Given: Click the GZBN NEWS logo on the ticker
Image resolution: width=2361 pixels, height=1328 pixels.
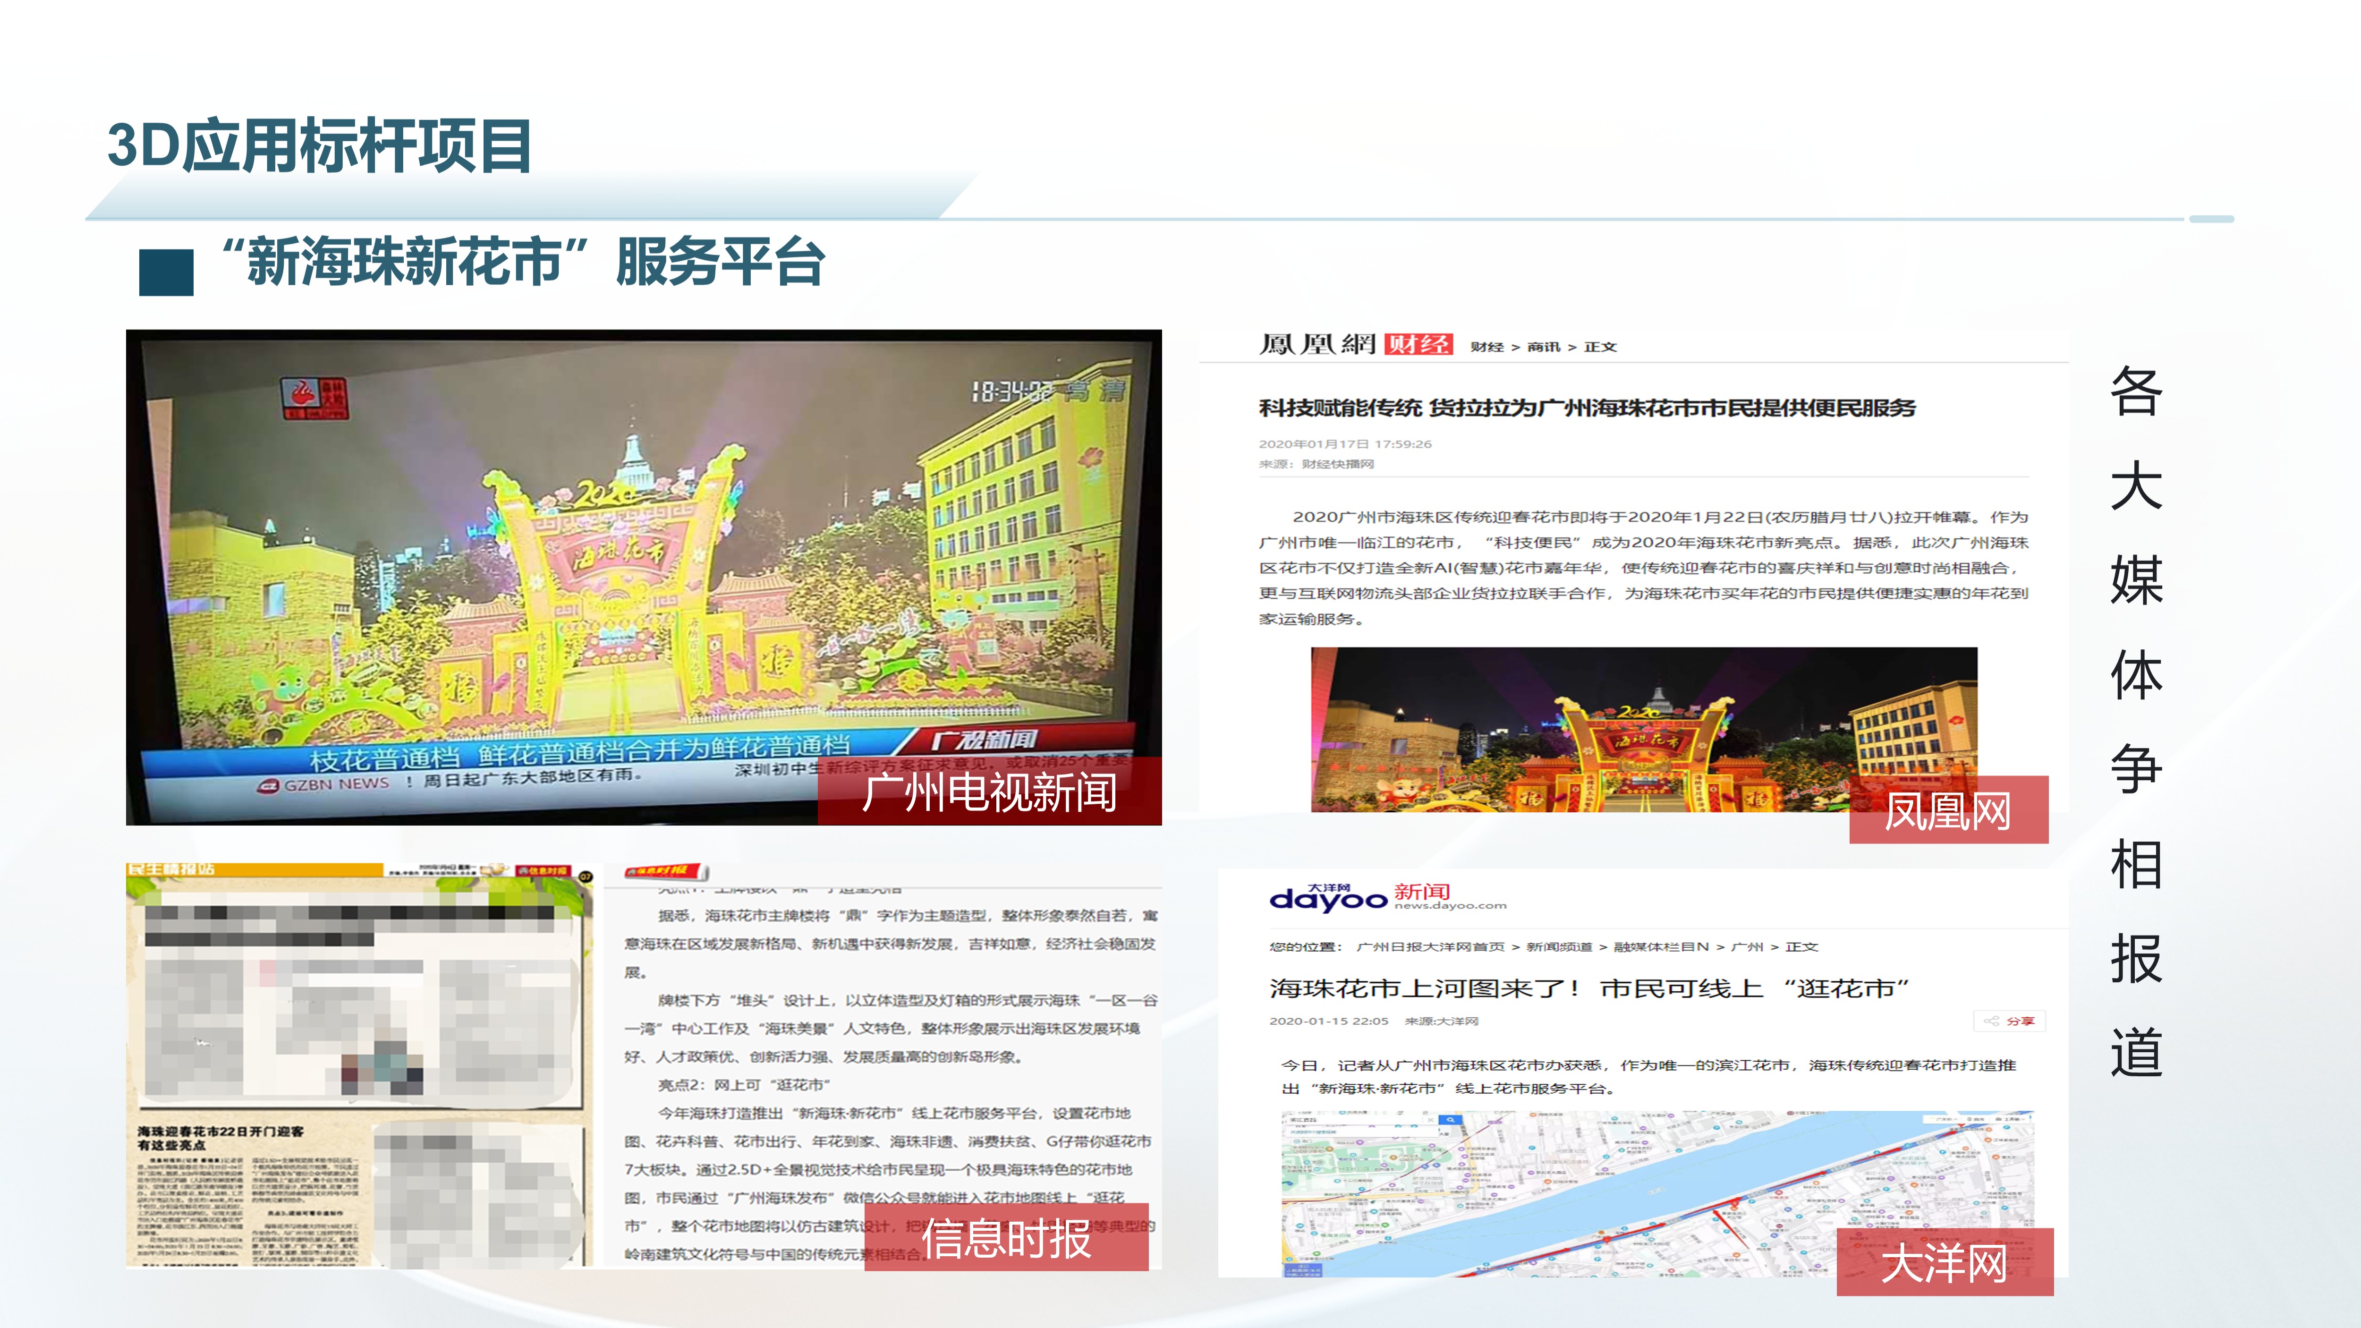Looking at the screenshot, I should (323, 784).
